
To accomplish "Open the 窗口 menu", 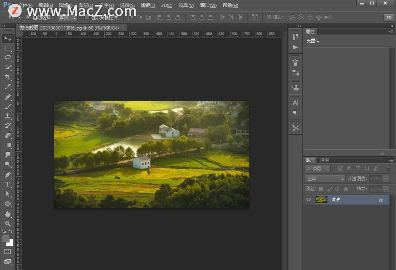I will pyautogui.click(x=208, y=5).
